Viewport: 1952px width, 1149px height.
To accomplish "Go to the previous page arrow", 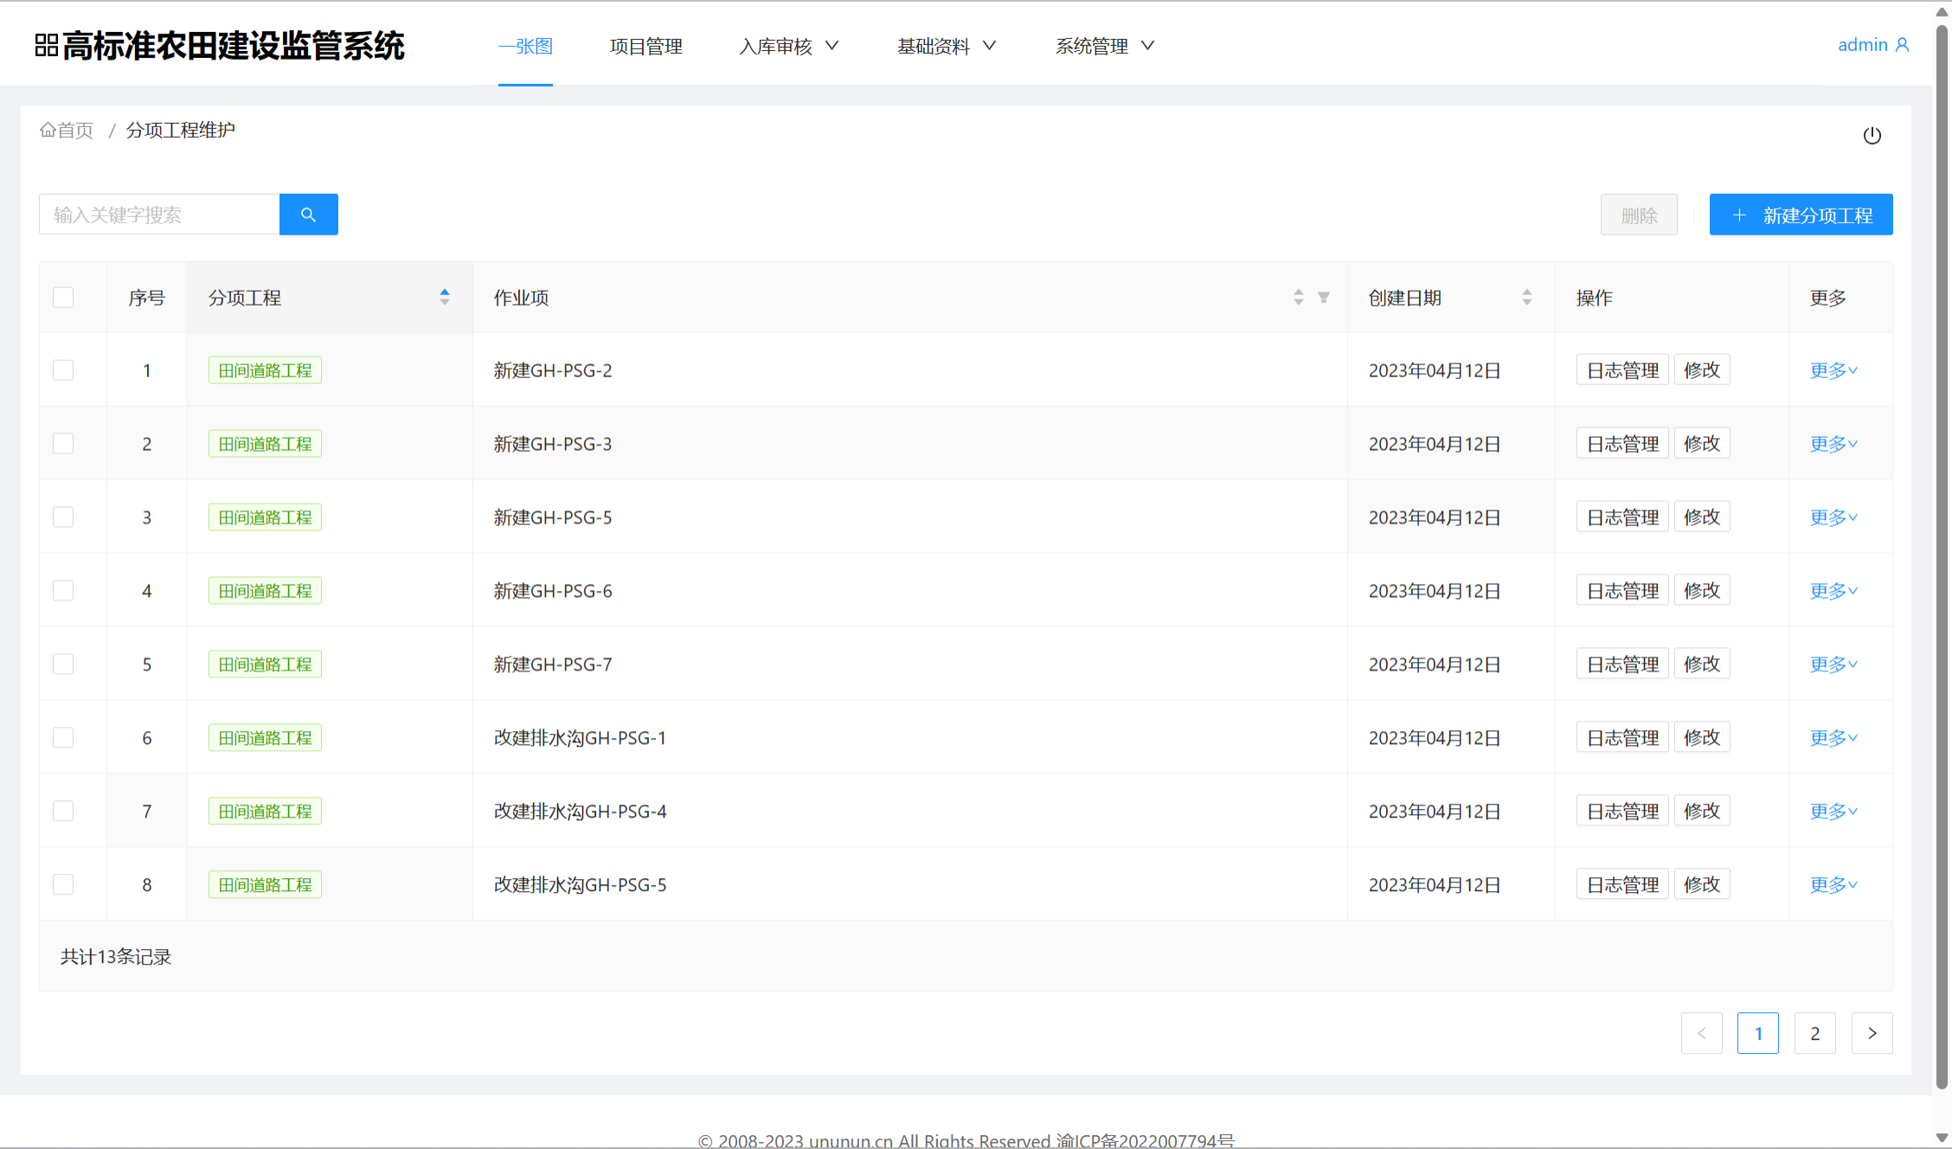I will pos(1702,1033).
